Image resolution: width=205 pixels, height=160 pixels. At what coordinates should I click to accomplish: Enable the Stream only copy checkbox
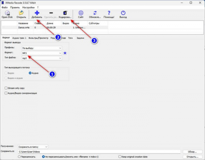point(6,88)
